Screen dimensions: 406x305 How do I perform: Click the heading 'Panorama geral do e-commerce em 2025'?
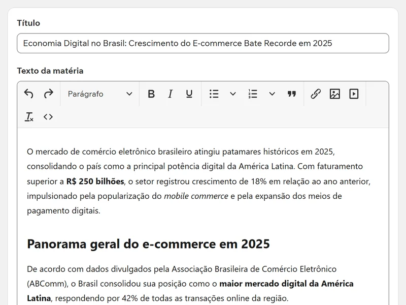click(148, 244)
